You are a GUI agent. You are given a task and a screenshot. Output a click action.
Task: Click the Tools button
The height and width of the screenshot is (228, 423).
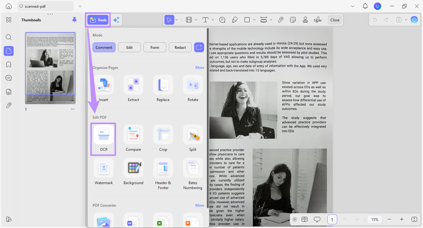98,20
